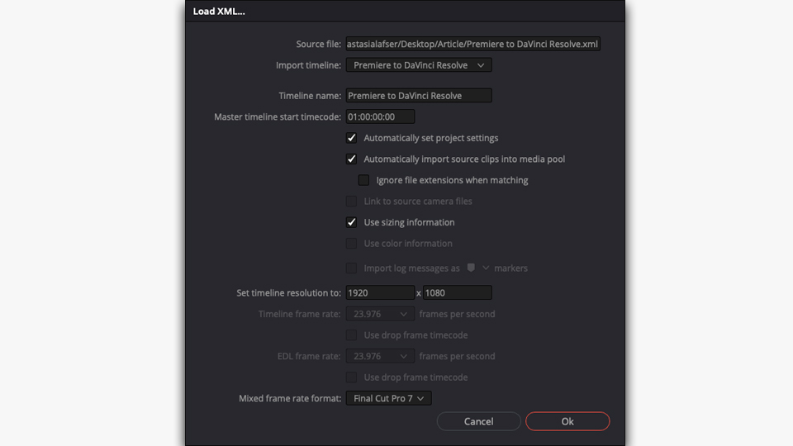
Task: Click the Timeline name field
Action: click(419, 96)
